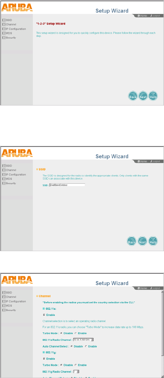The image size is (164, 378).
Task: Open Help icon on the 1-2-3 intro page
Action: coord(153,96)
